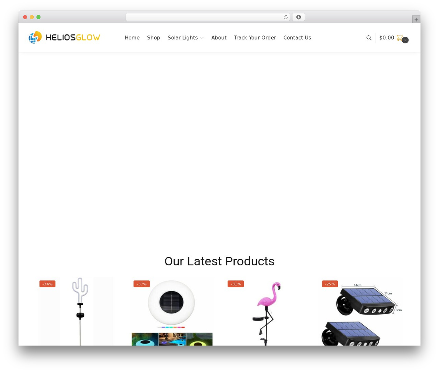Open the shopping cart icon
The height and width of the screenshot is (372, 439).
tap(400, 38)
